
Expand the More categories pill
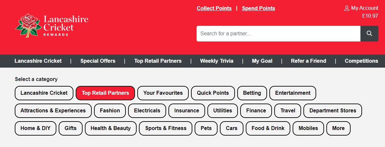click(338, 128)
